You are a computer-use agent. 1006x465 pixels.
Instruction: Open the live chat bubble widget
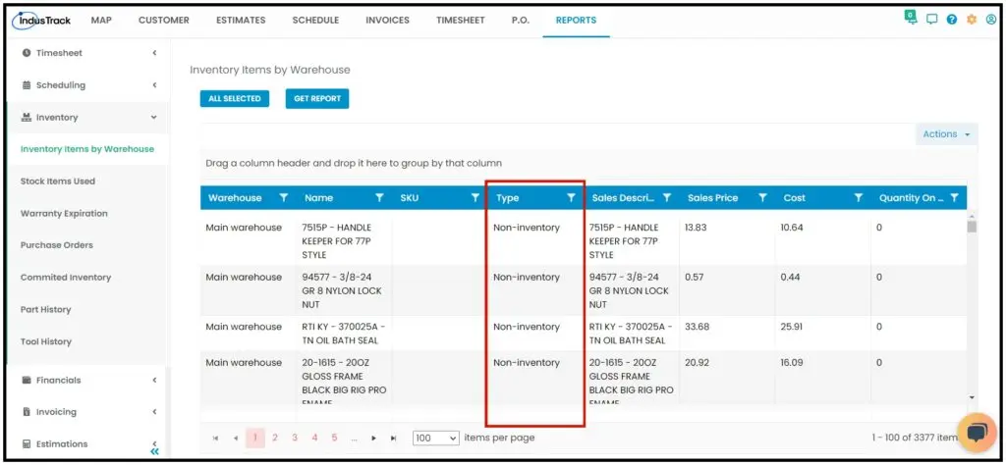pos(977,434)
